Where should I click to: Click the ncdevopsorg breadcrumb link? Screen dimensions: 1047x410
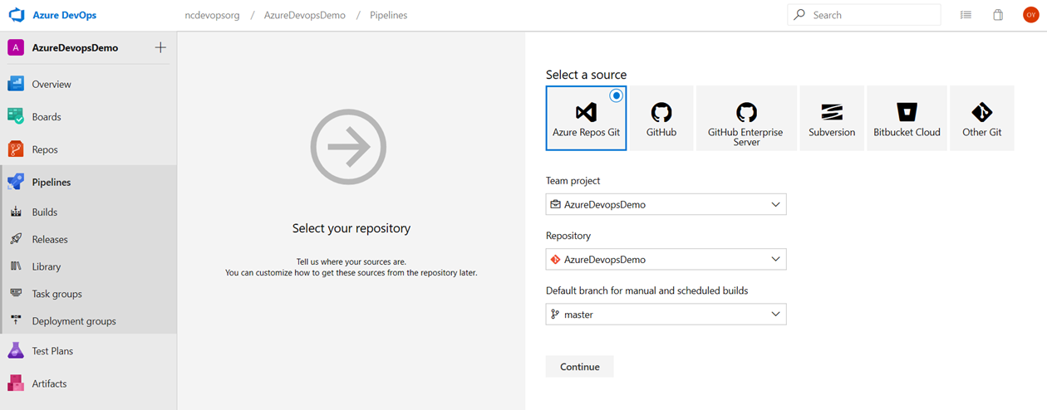point(212,15)
